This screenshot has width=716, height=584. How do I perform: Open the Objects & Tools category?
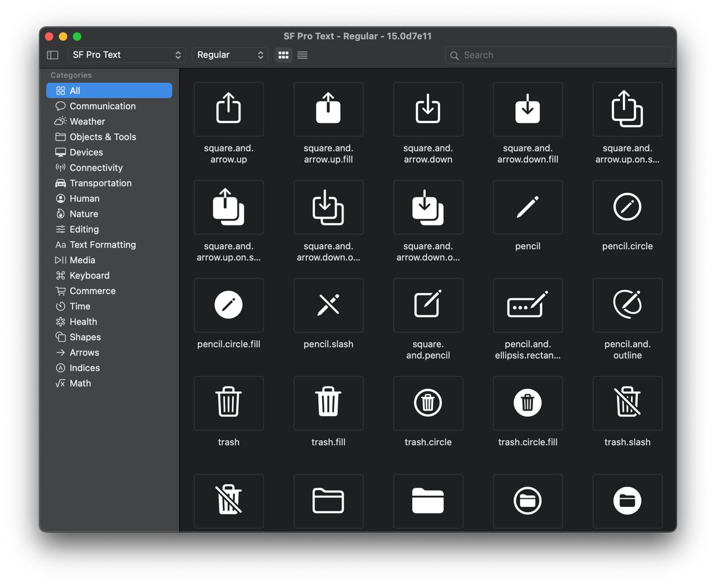(x=109, y=136)
